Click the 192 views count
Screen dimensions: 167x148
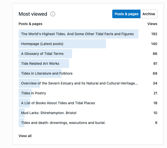(x=154, y=34)
